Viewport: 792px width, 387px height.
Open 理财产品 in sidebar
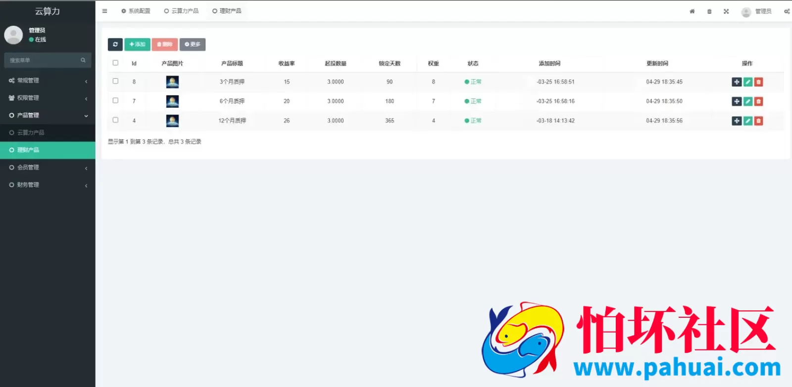pos(48,150)
